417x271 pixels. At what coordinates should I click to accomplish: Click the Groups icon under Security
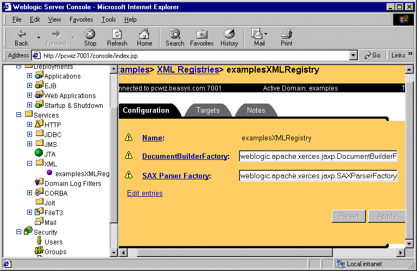(x=39, y=250)
